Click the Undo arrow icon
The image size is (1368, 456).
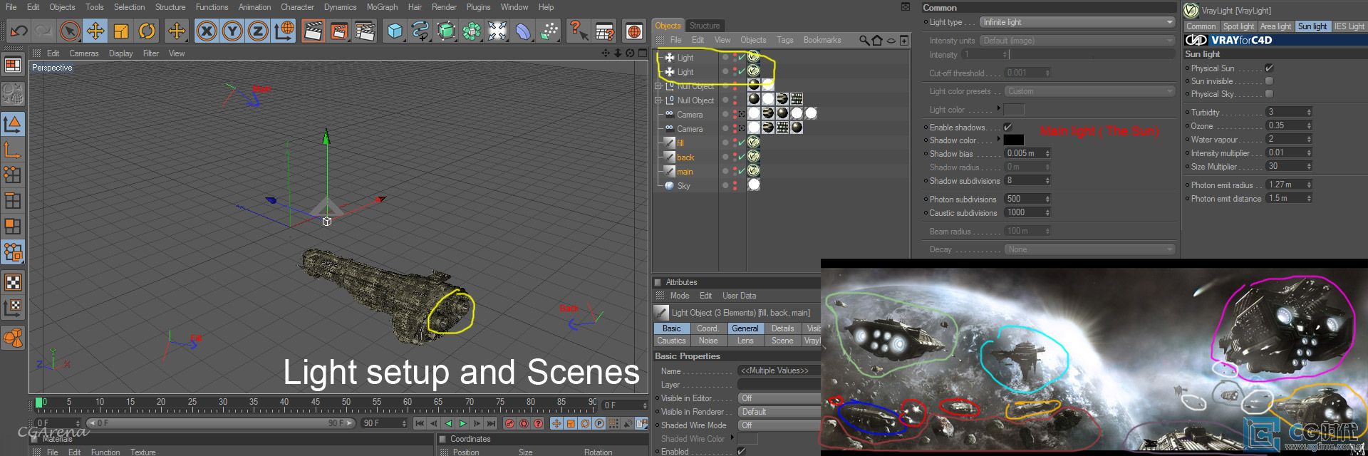tap(19, 31)
